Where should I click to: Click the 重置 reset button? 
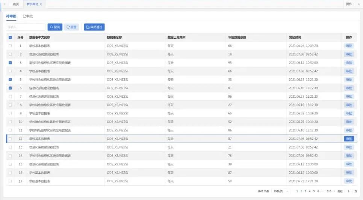coord(71,27)
